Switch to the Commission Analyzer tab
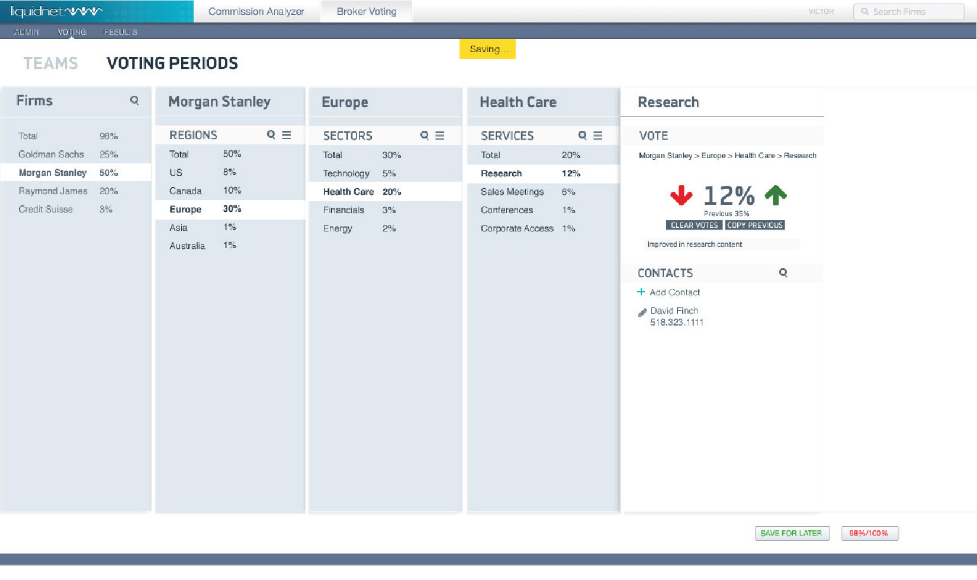The image size is (977, 580). click(x=256, y=11)
